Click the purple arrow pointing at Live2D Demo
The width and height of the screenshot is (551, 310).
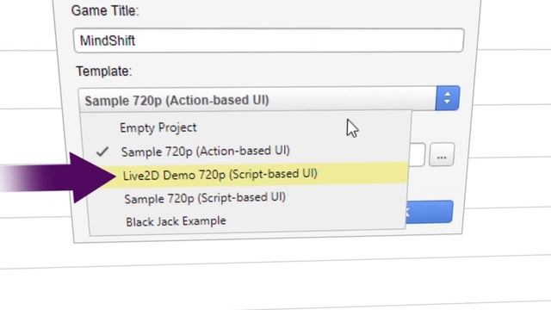pos(58,178)
